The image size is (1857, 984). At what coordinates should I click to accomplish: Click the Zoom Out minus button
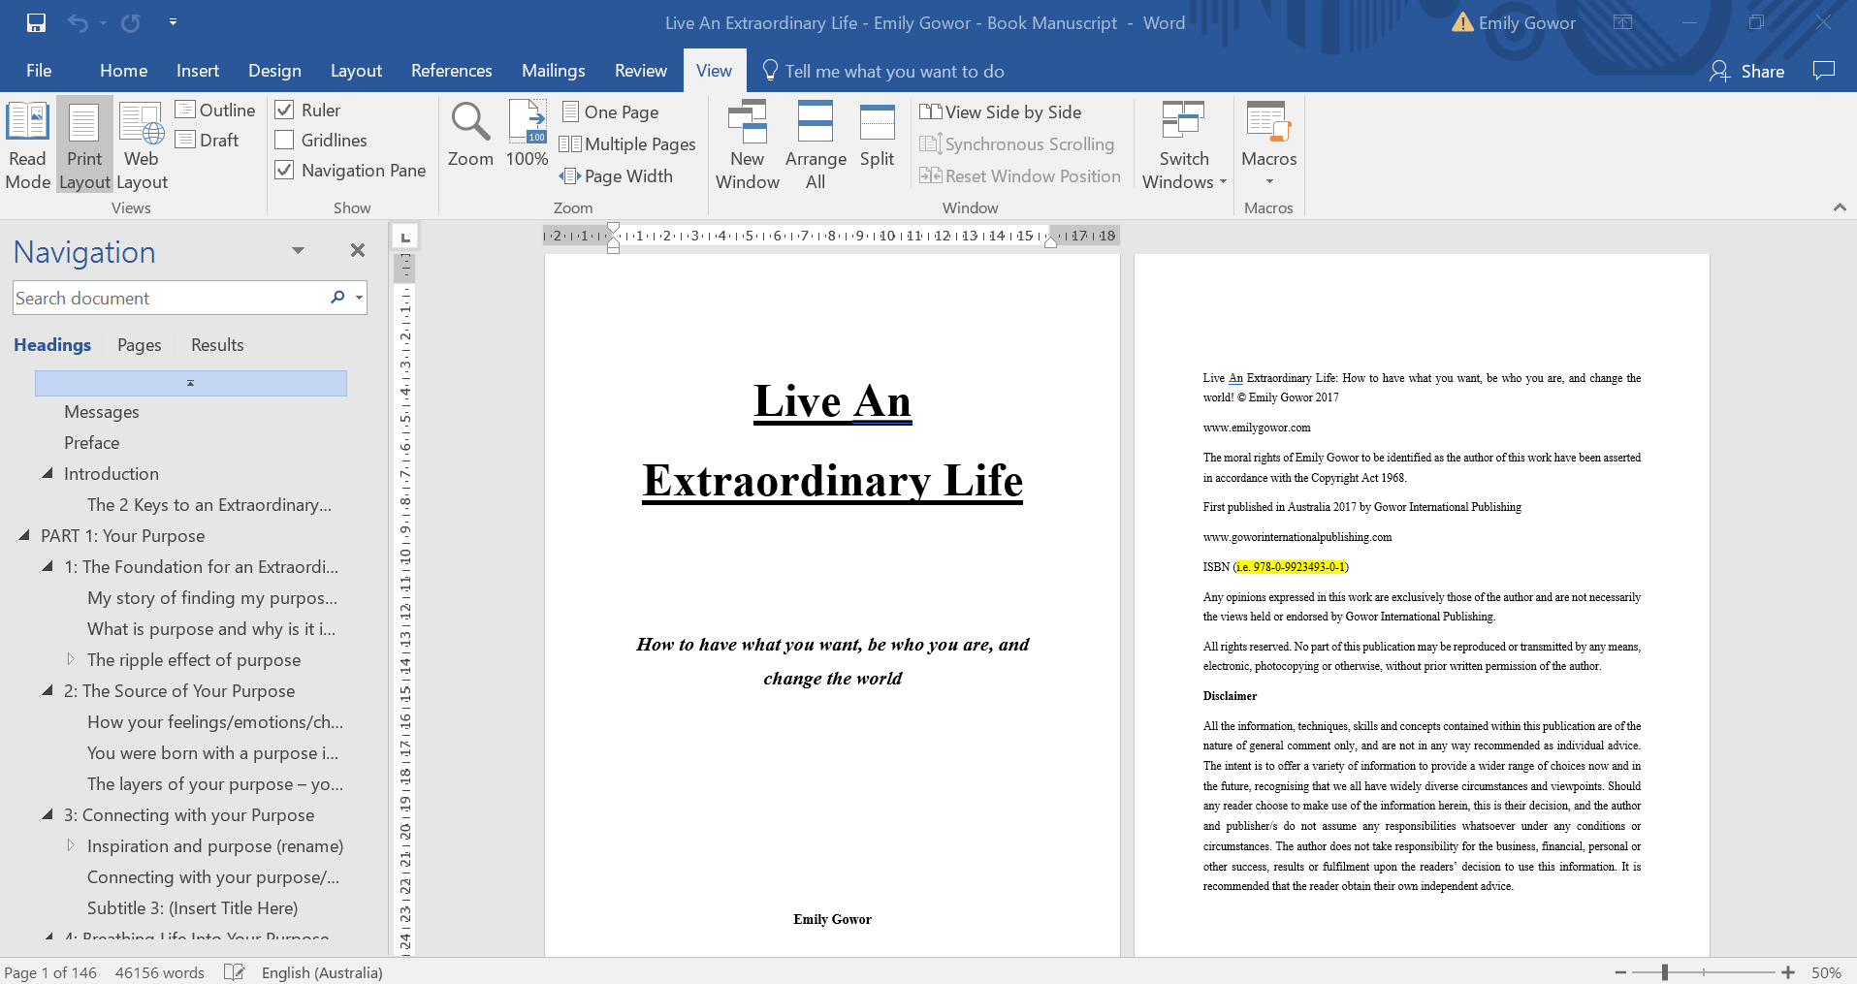tap(1621, 972)
